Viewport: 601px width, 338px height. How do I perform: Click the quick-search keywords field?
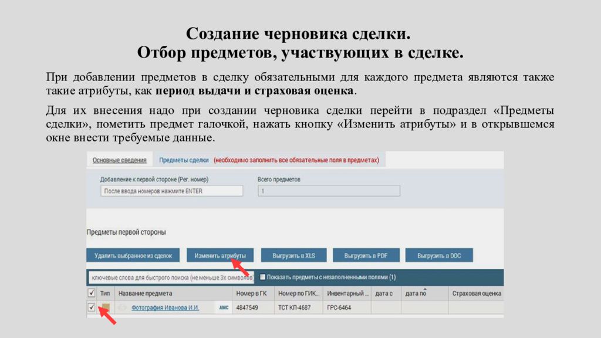coord(170,277)
